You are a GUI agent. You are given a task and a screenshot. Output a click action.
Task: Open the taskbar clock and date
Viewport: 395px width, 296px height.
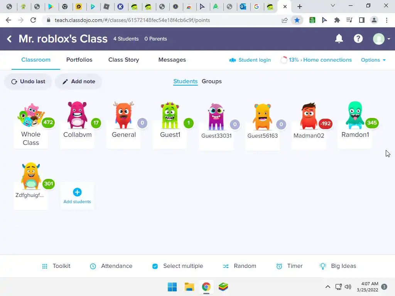click(x=368, y=287)
